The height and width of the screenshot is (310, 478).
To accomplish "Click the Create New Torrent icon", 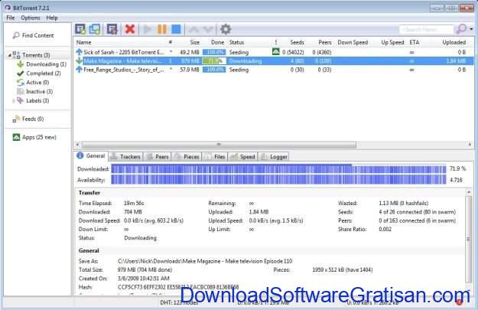I will pos(112,29).
